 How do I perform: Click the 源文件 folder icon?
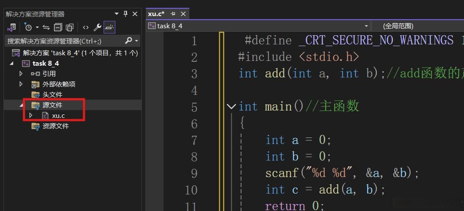point(36,105)
